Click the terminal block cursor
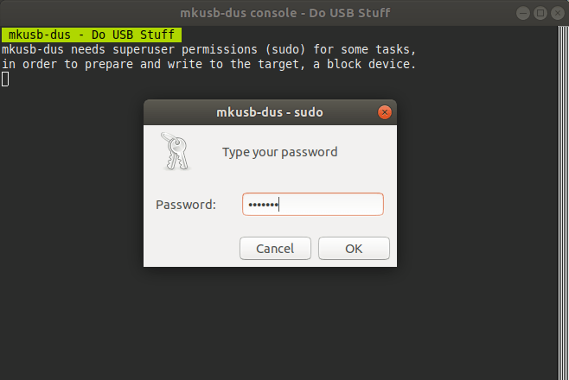The width and height of the screenshot is (569, 380). (x=5, y=79)
